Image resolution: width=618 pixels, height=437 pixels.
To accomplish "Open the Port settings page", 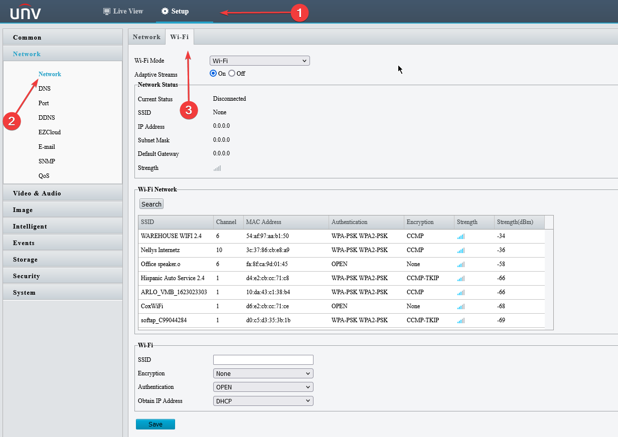I will (44, 103).
